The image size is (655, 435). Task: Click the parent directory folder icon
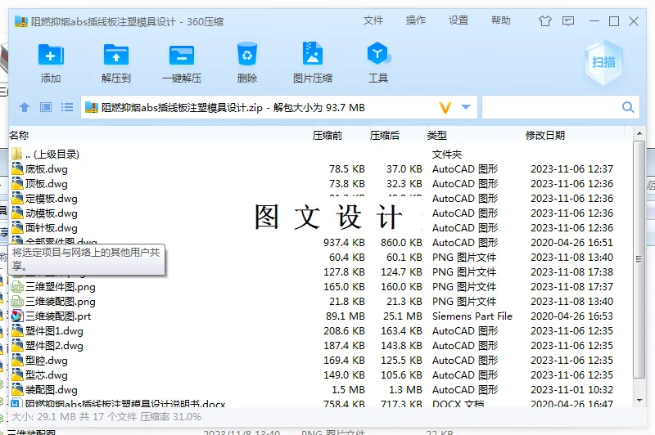pos(17,154)
